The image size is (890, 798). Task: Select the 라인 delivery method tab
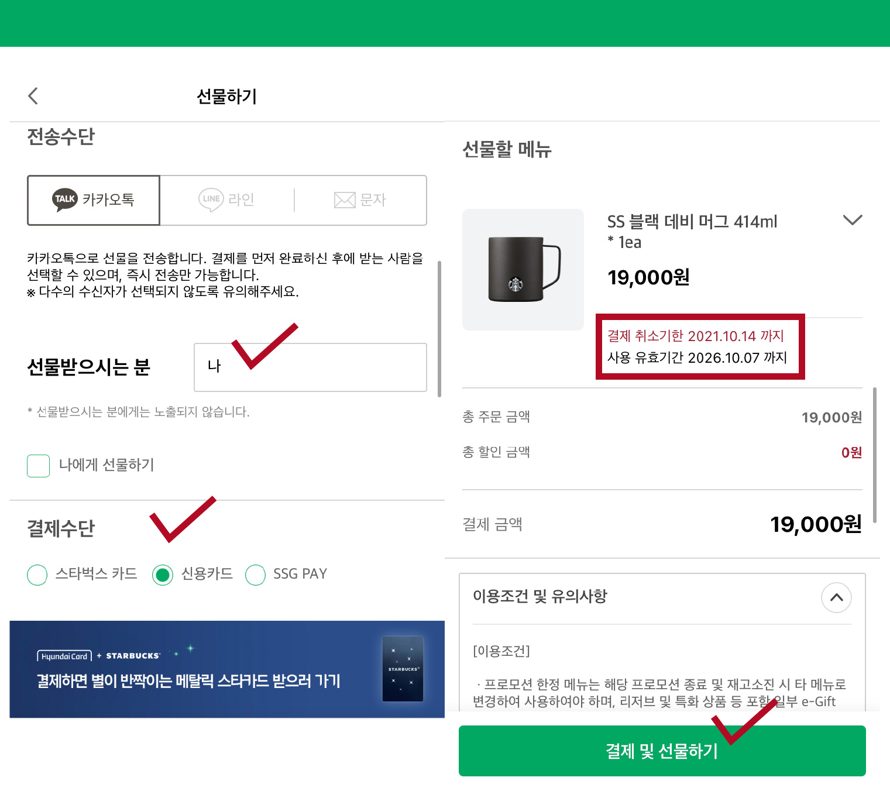pyautogui.click(x=226, y=200)
